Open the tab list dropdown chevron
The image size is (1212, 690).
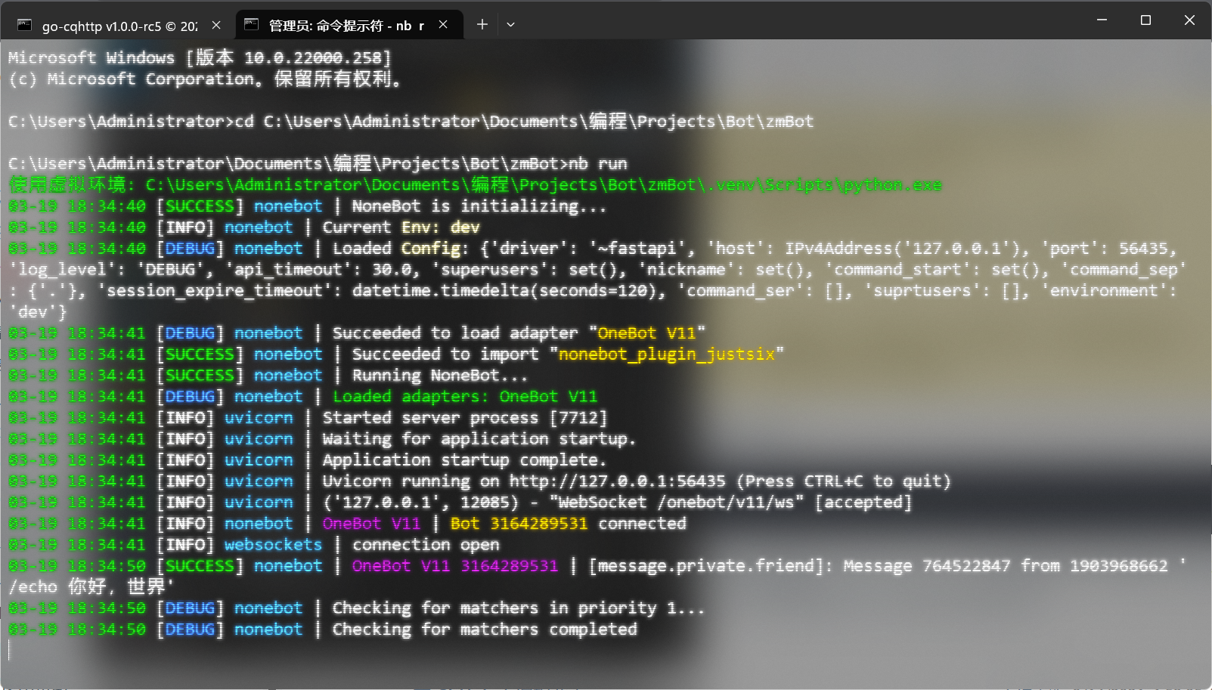[510, 24]
